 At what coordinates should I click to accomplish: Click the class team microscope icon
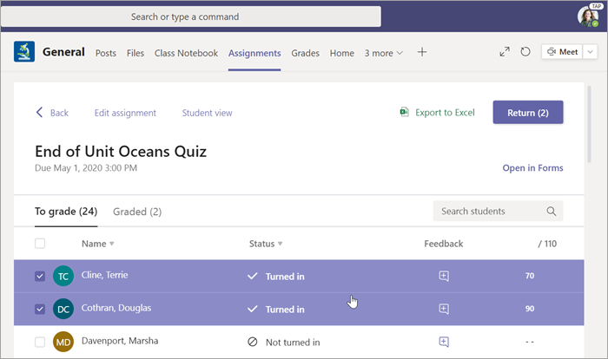coord(24,51)
